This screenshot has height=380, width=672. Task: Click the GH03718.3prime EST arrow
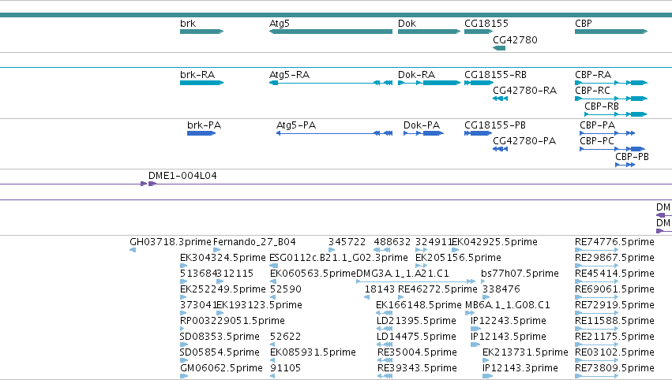[x=133, y=250]
